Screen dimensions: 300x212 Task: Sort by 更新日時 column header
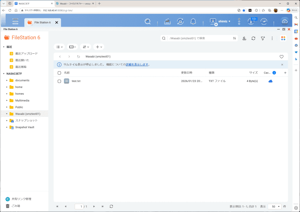(187, 73)
